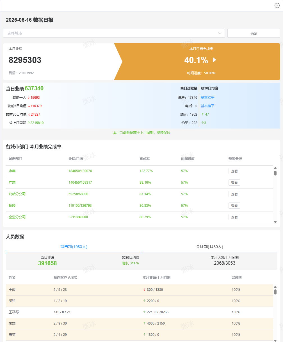The image size is (283, 342).
Task: Click the 永年 city department name
Action: click(x=12, y=171)
